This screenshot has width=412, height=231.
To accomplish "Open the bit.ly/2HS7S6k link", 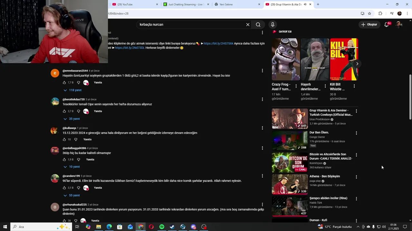I will (x=218, y=43).
